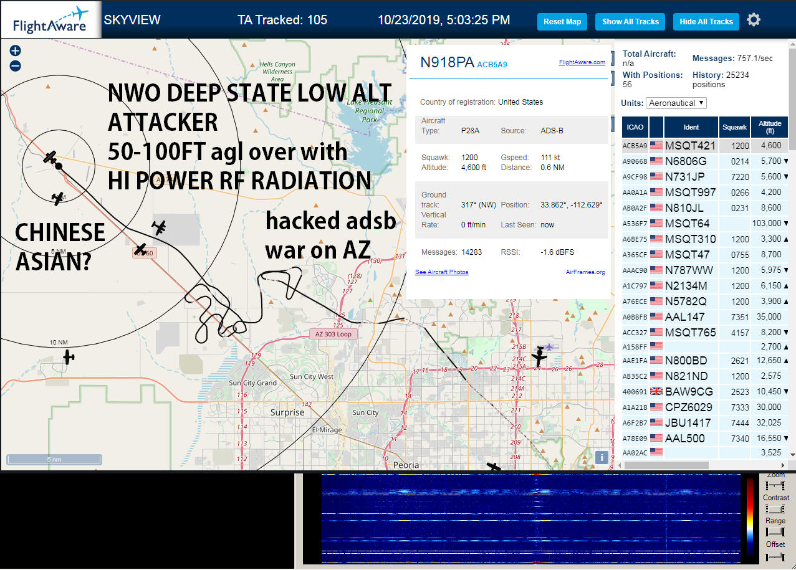
Task: Click the UK flag in BAW9CG row
Action: click(656, 392)
